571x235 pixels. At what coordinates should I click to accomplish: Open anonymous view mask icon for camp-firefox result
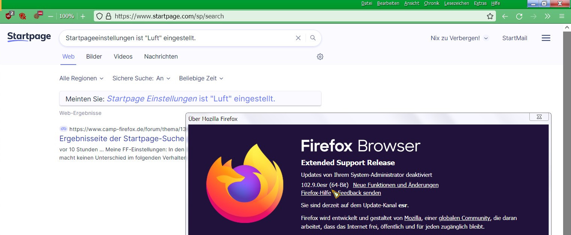(x=63, y=129)
